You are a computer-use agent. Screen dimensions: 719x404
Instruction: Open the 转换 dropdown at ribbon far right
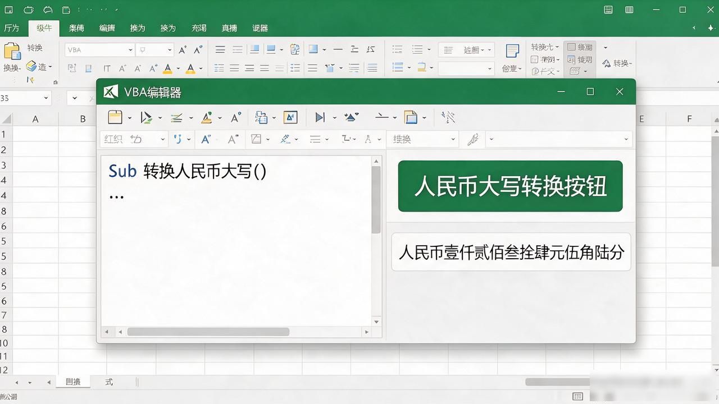[617, 63]
